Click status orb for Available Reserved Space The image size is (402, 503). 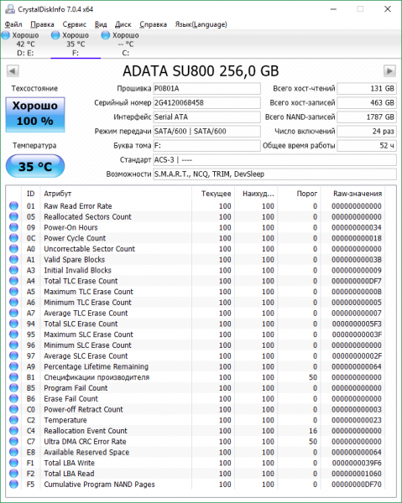pyautogui.click(x=13, y=452)
